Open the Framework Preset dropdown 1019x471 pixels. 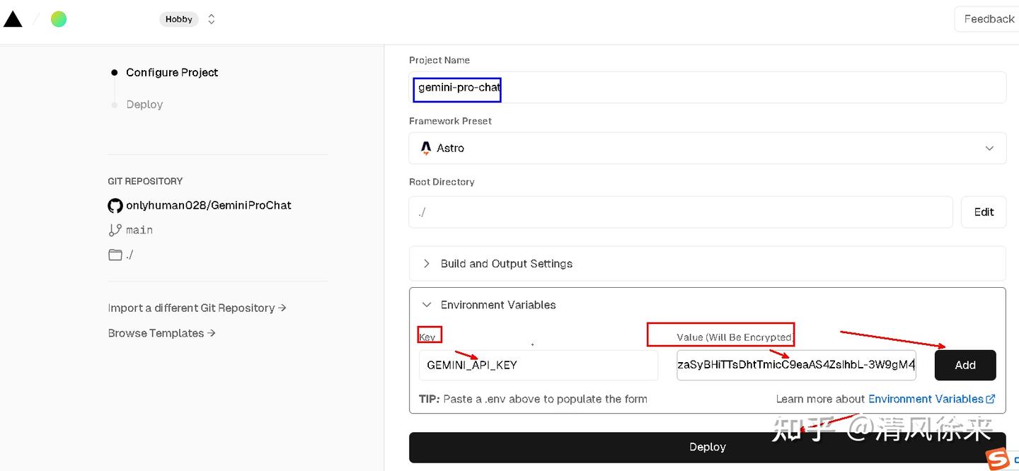989,148
